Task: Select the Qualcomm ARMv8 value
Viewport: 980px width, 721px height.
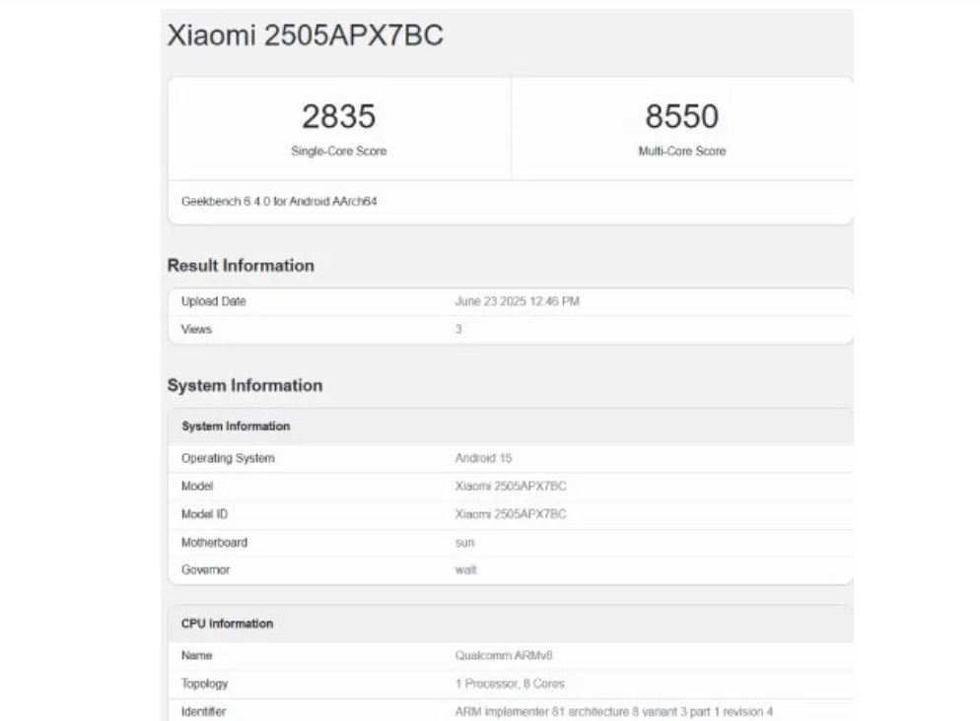Action: [504, 655]
